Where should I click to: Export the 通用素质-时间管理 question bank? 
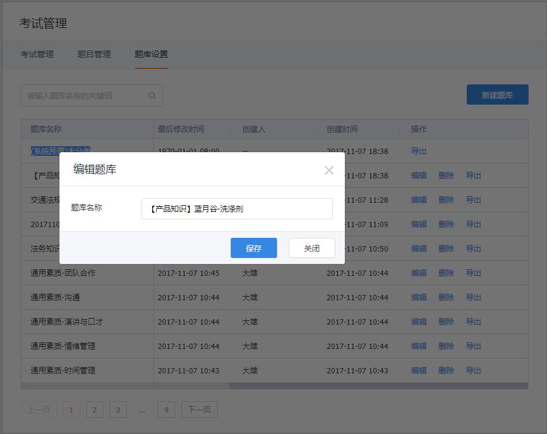click(x=473, y=370)
